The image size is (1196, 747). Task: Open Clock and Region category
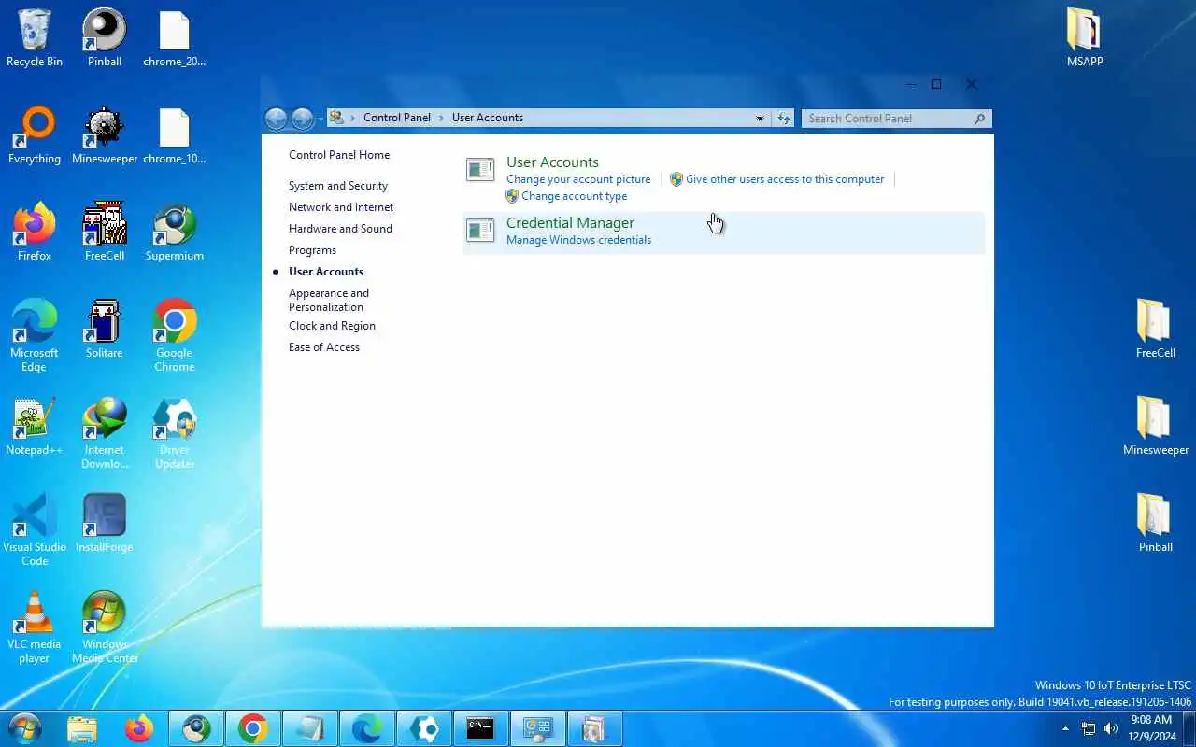pos(332,326)
